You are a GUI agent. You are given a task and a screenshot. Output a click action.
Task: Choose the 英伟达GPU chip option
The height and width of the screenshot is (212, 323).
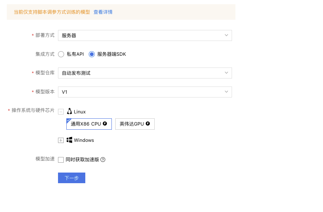(x=135, y=124)
